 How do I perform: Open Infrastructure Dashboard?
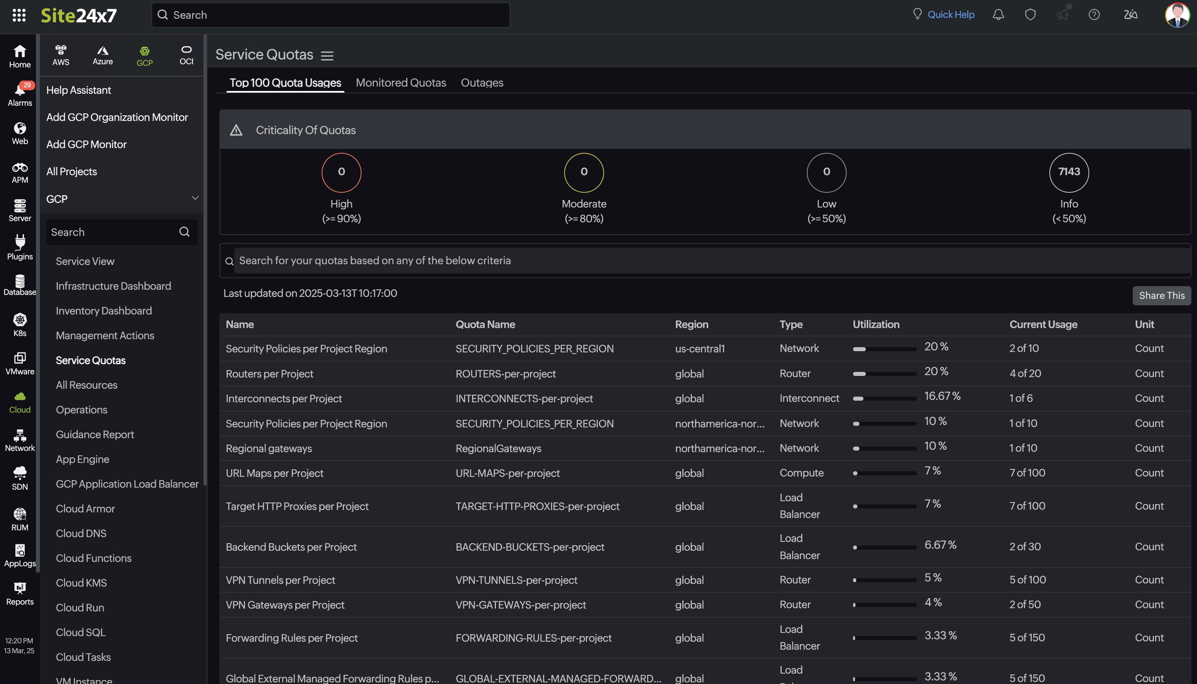[x=113, y=286]
